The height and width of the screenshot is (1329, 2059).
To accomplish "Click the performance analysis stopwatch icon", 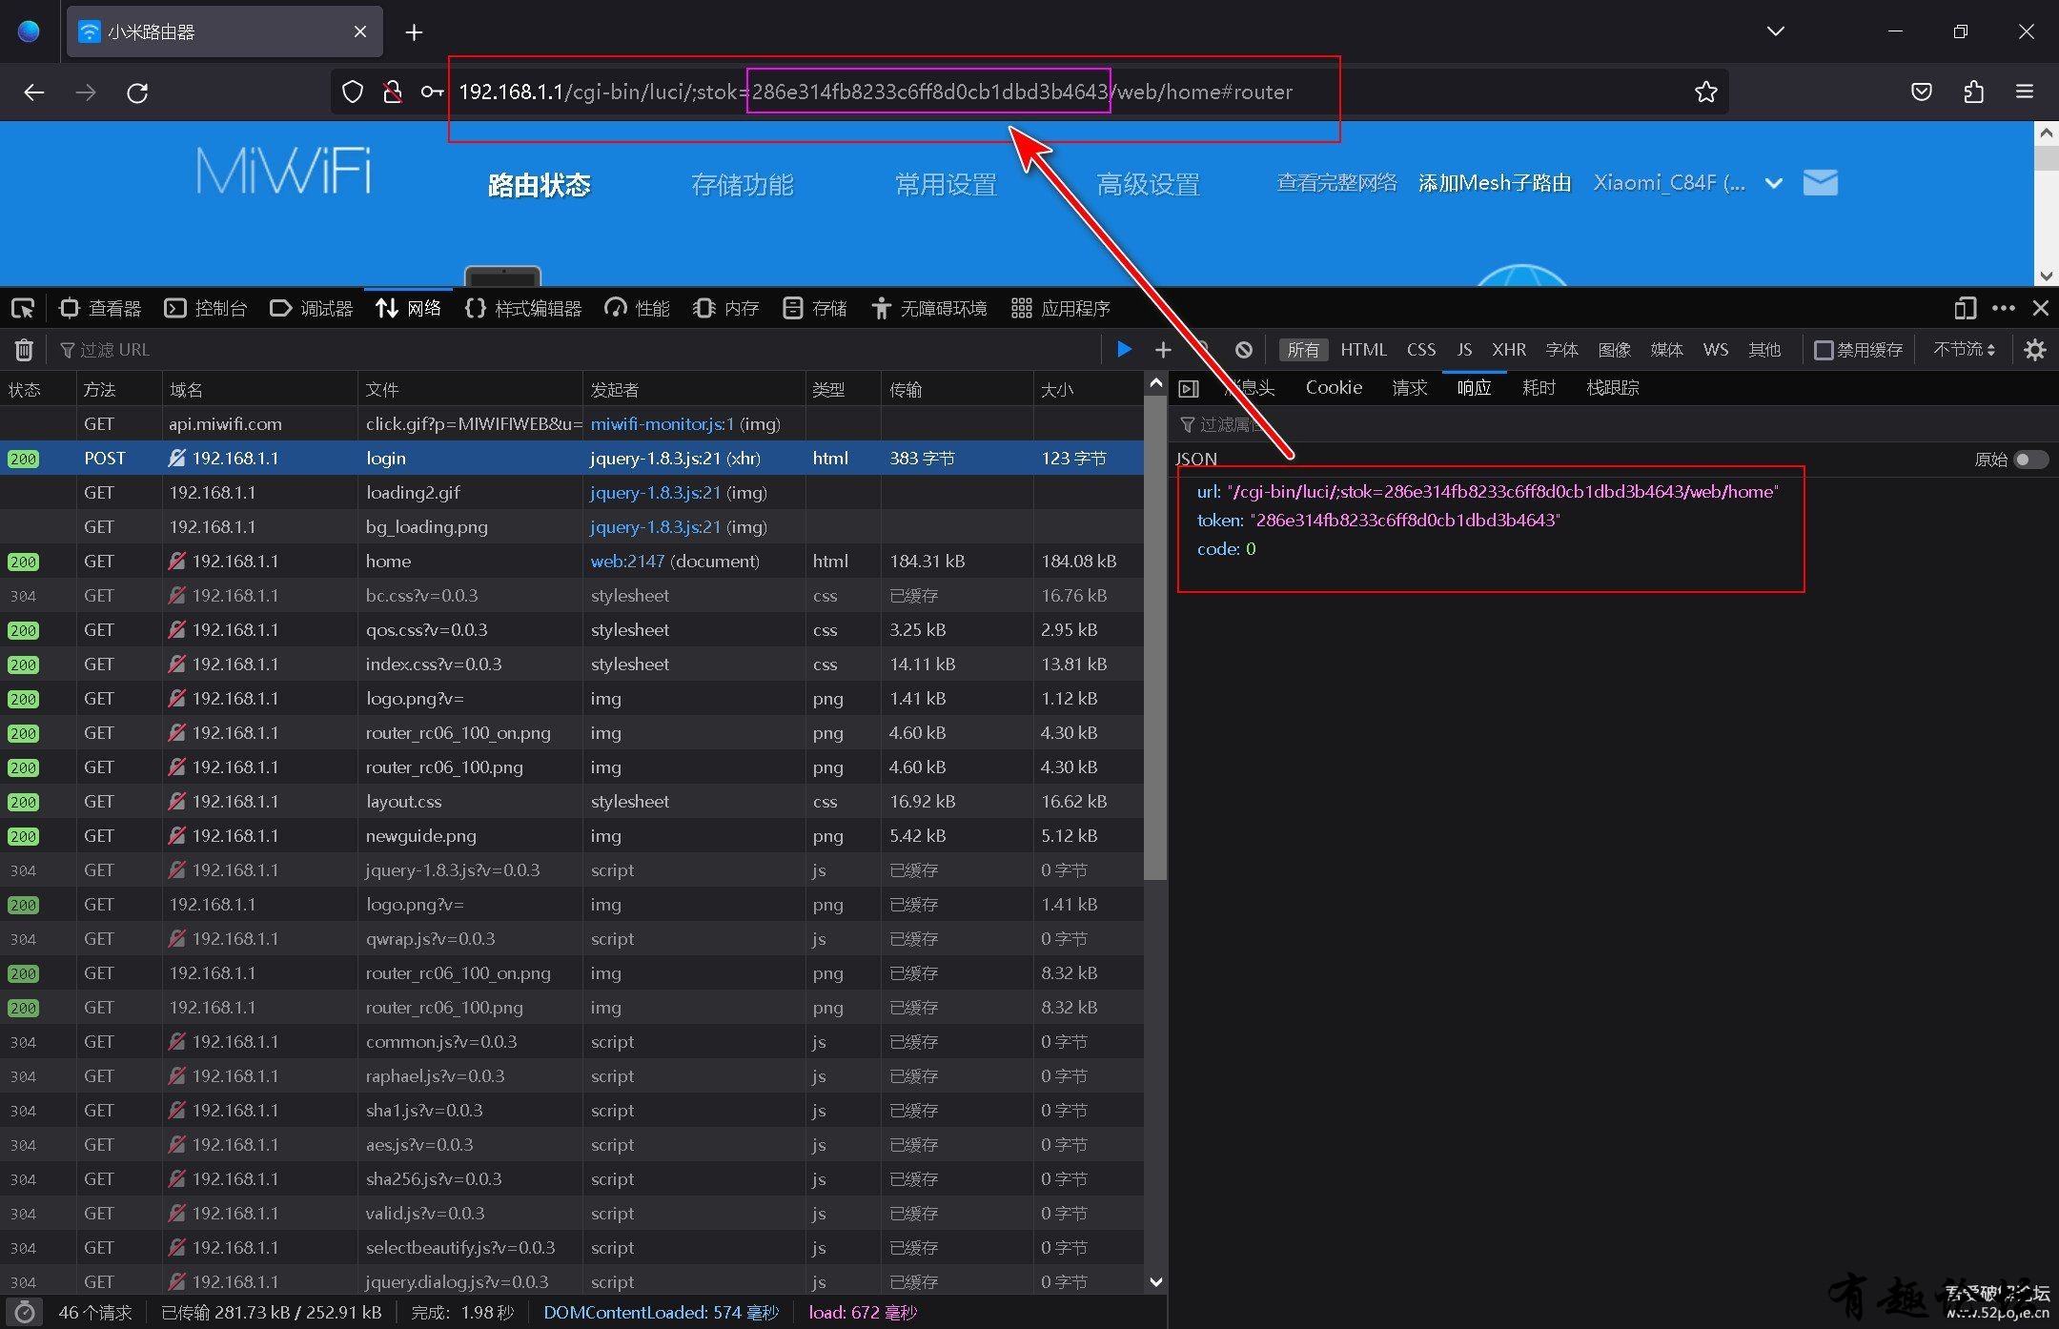I will (x=25, y=1312).
